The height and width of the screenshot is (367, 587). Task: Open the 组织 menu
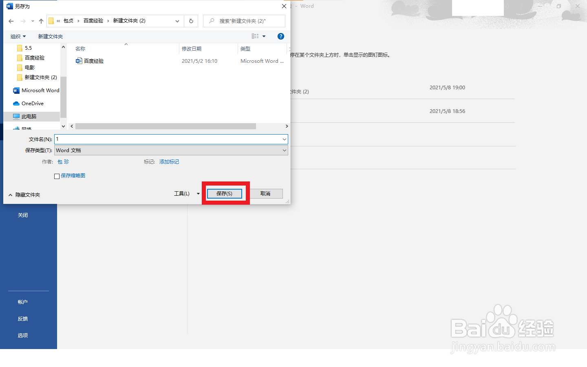[x=18, y=37]
